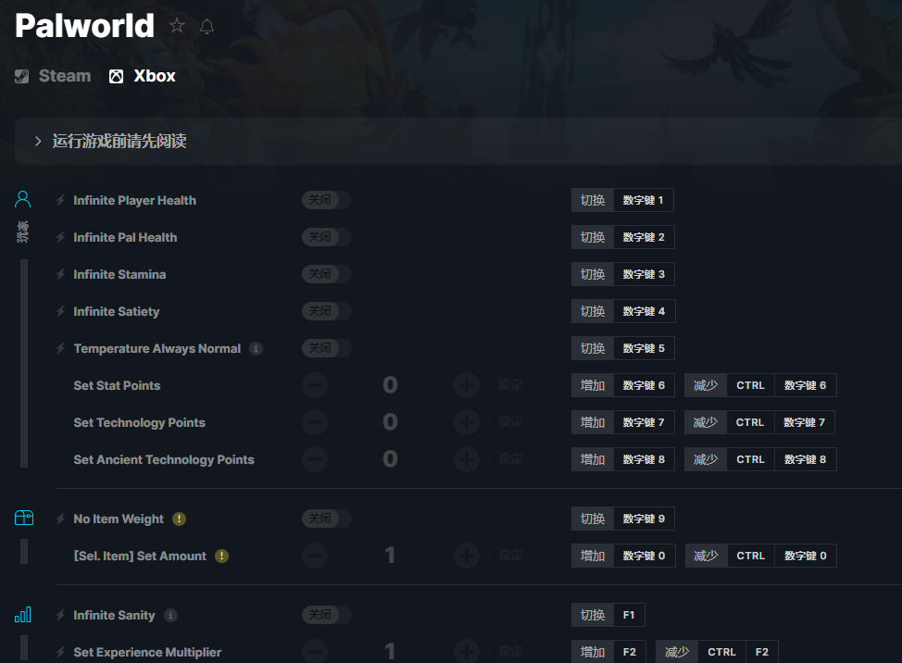Click the 切换 数字键 1 hotkey for Infinite Player Health
902x663 pixels.
click(x=622, y=200)
